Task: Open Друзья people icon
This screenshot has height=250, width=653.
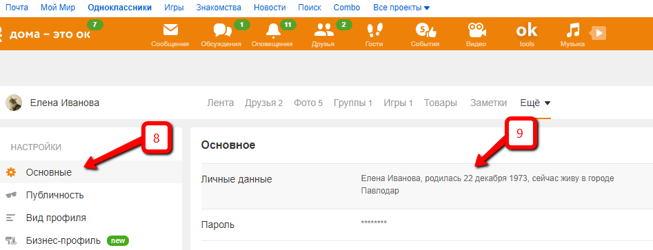Action: [323, 30]
